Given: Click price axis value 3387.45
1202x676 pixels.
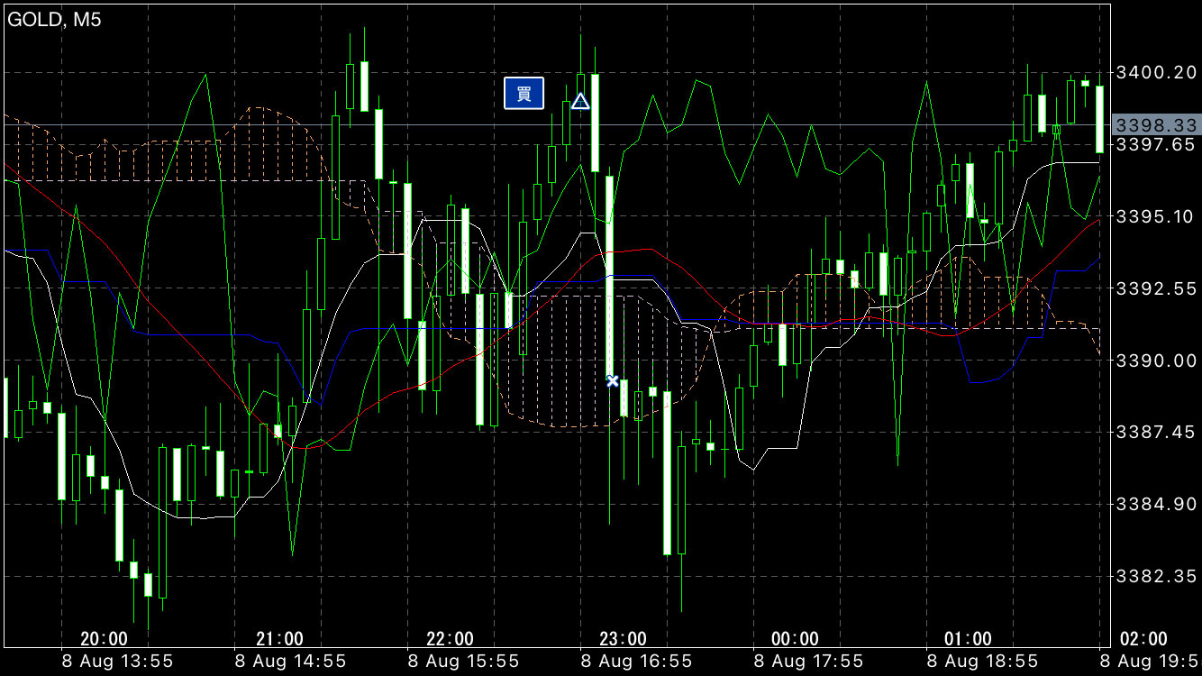Looking at the screenshot, I should (x=1154, y=433).
